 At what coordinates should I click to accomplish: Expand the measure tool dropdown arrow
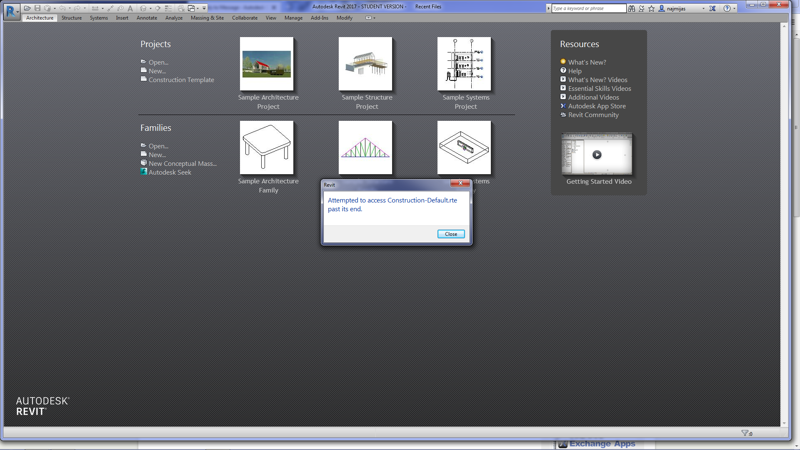click(x=102, y=8)
